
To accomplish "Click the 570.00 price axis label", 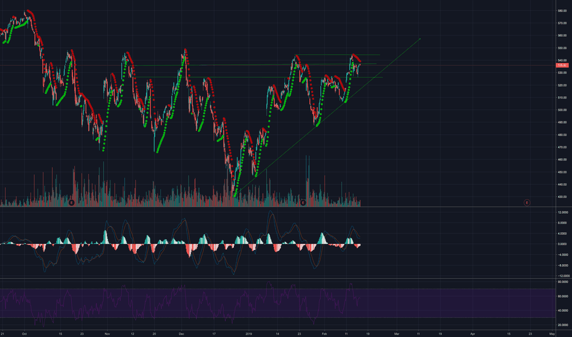I will [562, 23].
